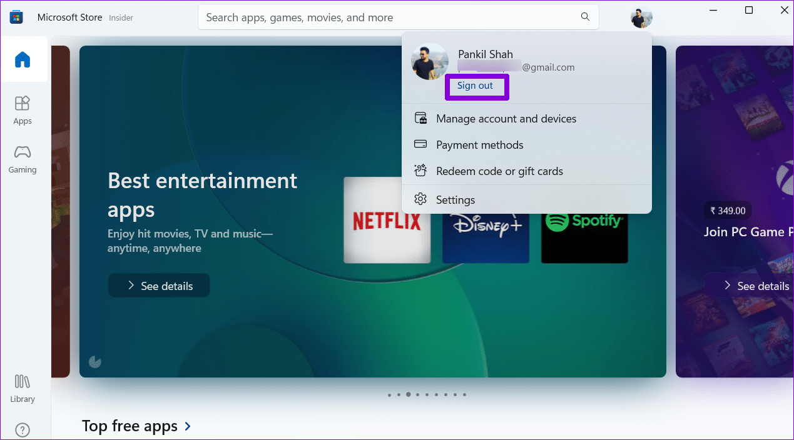Select Manage account and devices

[x=527, y=119]
